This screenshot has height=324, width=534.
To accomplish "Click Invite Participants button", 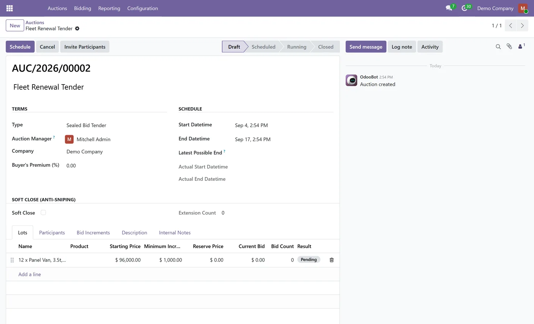I will 85,47.
